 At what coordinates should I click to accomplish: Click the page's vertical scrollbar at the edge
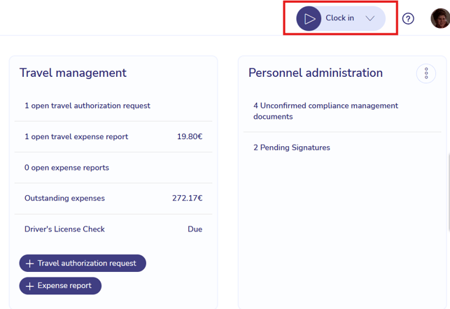[449, 192]
